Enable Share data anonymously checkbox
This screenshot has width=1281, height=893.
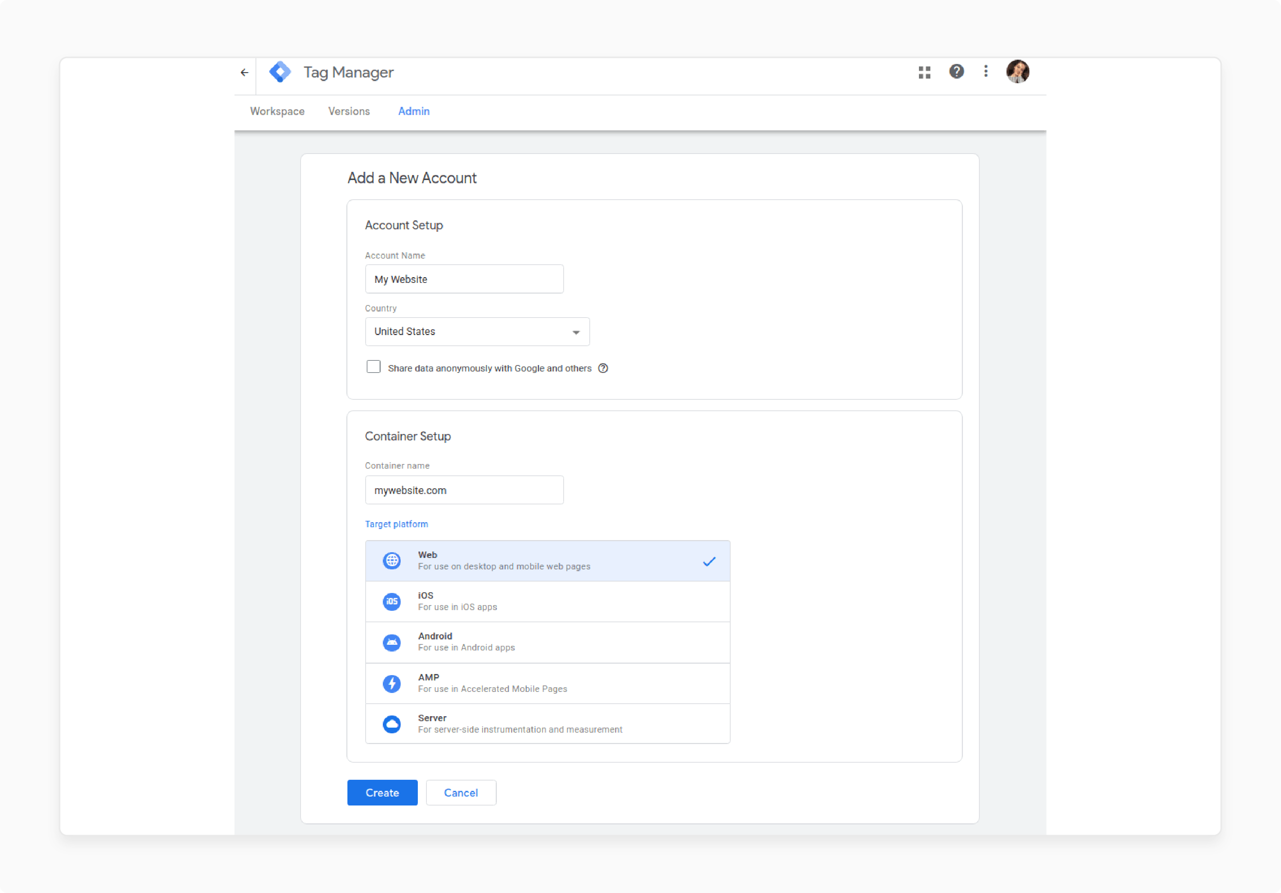click(x=373, y=367)
